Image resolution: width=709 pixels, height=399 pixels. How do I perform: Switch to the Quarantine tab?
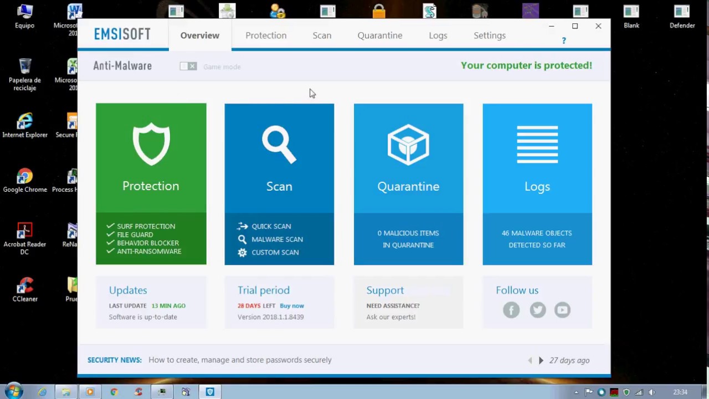[x=380, y=35]
